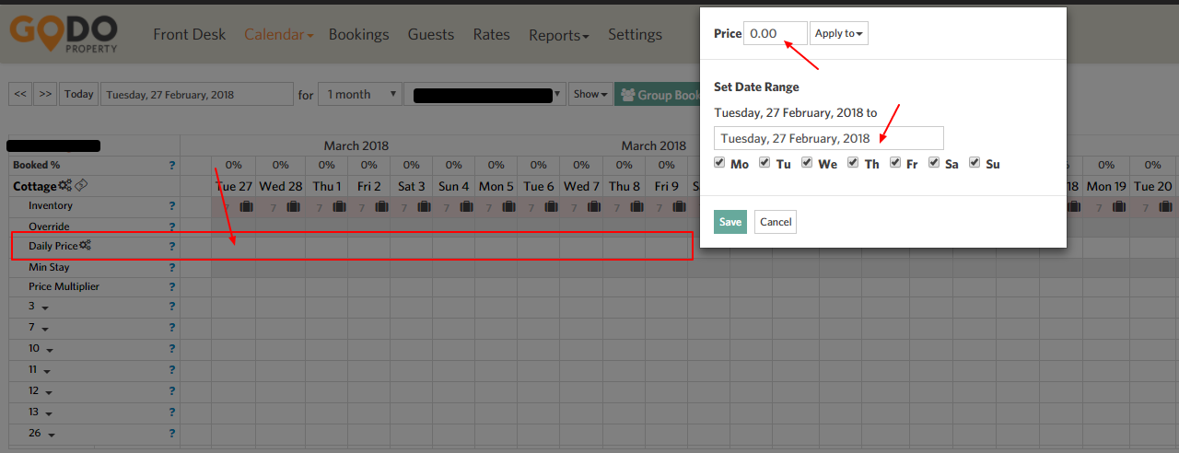The height and width of the screenshot is (453, 1179).
Task: Cancel the price dialog
Action: tap(776, 222)
